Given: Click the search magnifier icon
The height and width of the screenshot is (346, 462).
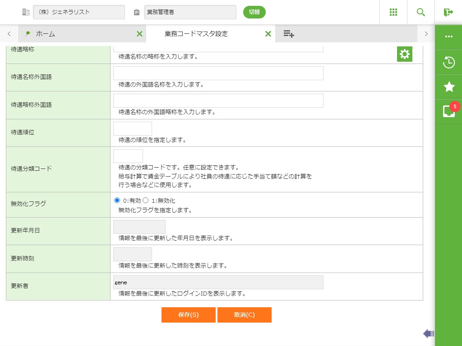Looking at the screenshot, I should click(x=421, y=12).
